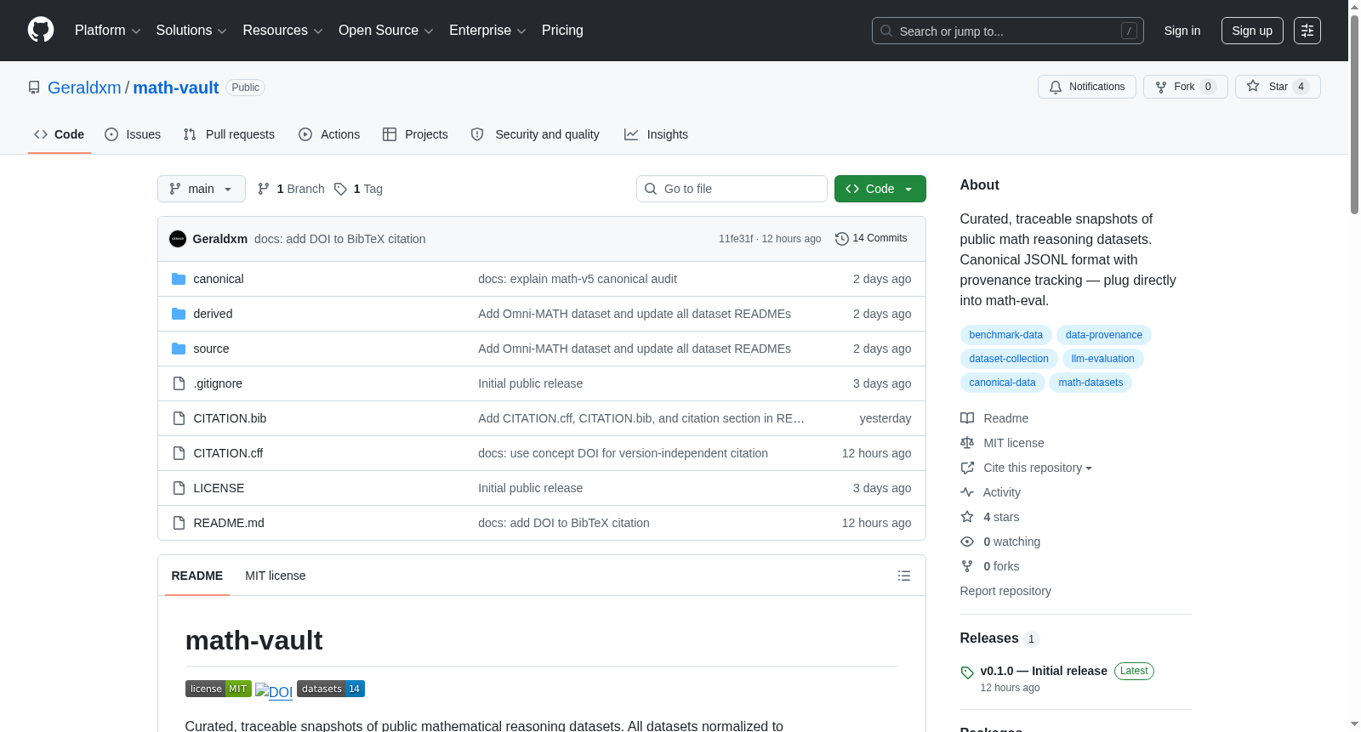Image resolution: width=1361 pixels, height=732 pixels.
Task: Open the Security and quality tab
Action: [535, 134]
